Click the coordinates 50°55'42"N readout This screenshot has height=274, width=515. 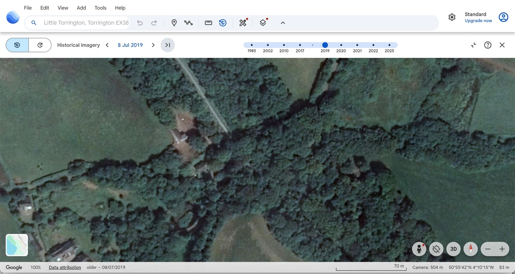click(471, 268)
